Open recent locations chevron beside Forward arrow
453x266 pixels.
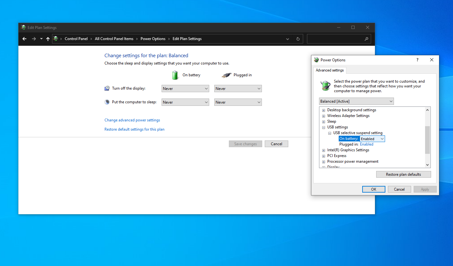(41, 39)
